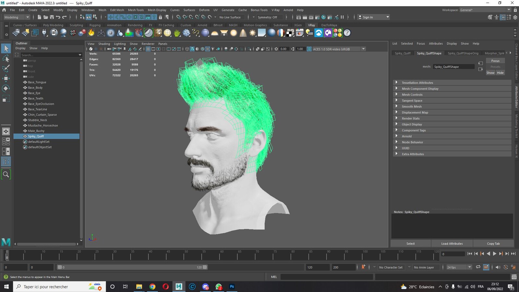Image resolution: width=519 pixels, height=292 pixels.
Task: Choose the Lasso select tool
Action: (x=6, y=59)
